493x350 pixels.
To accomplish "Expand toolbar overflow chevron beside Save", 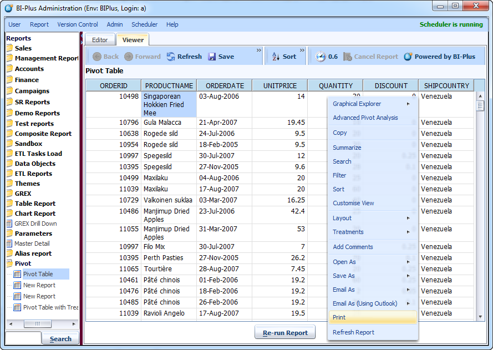I will [x=258, y=50].
